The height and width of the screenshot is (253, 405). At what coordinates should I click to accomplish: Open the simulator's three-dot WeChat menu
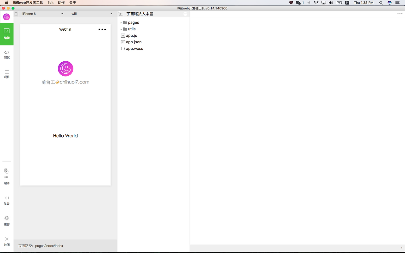point(102,29)
